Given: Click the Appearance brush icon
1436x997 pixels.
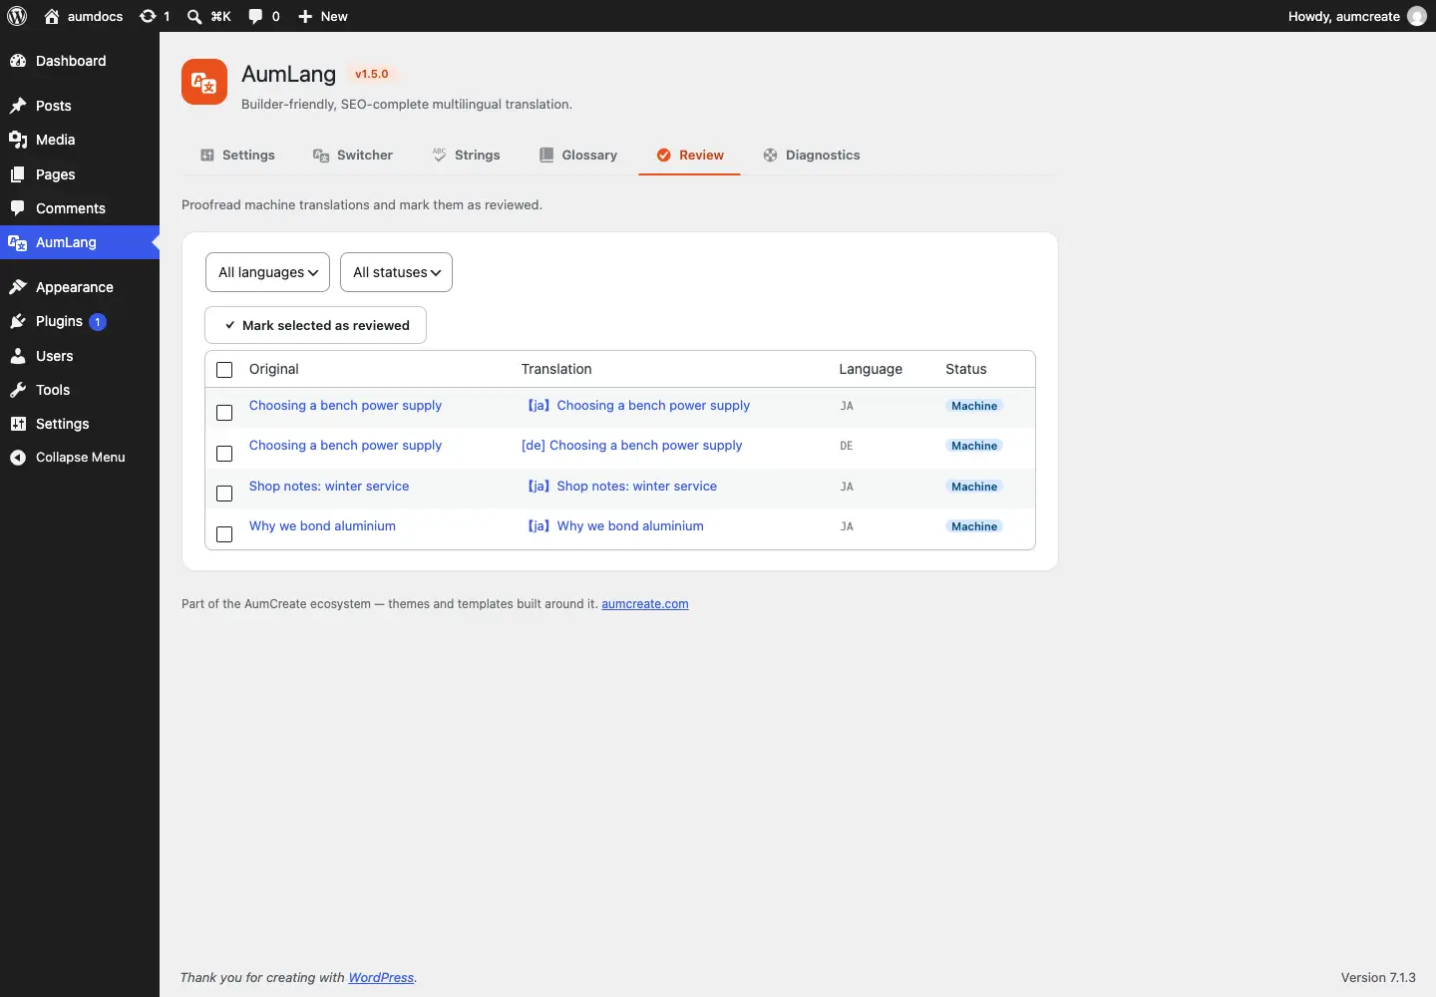Looking at the screenshot, I should tap(18, 287).
